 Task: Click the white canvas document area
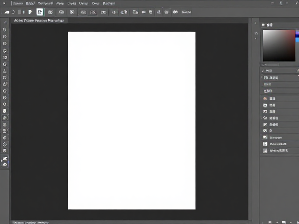tap(132, 120)
